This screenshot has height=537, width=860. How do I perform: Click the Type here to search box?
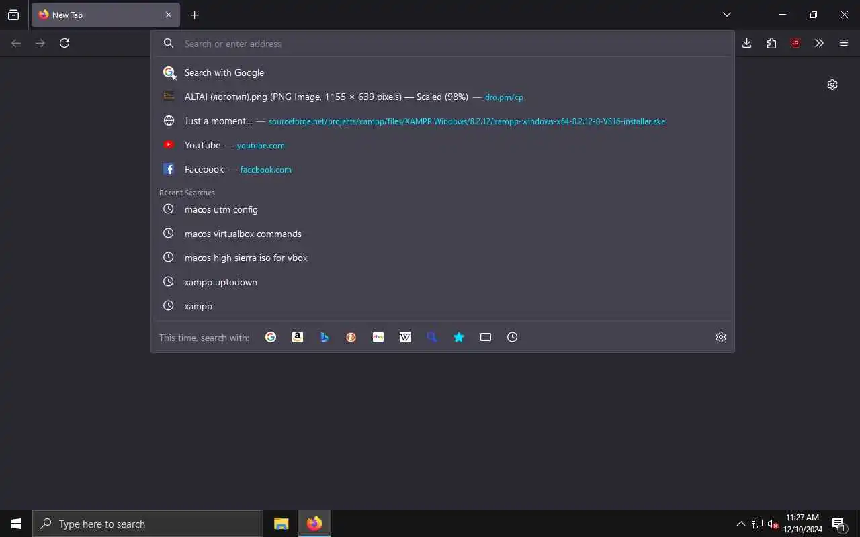(148, 524)
